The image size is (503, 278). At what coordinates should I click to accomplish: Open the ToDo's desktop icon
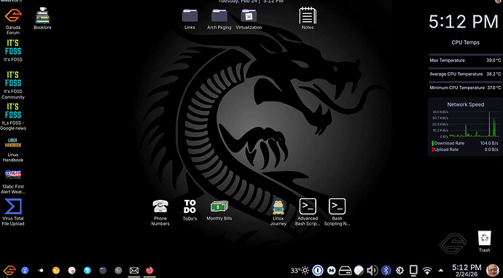(x=190, y=209)
